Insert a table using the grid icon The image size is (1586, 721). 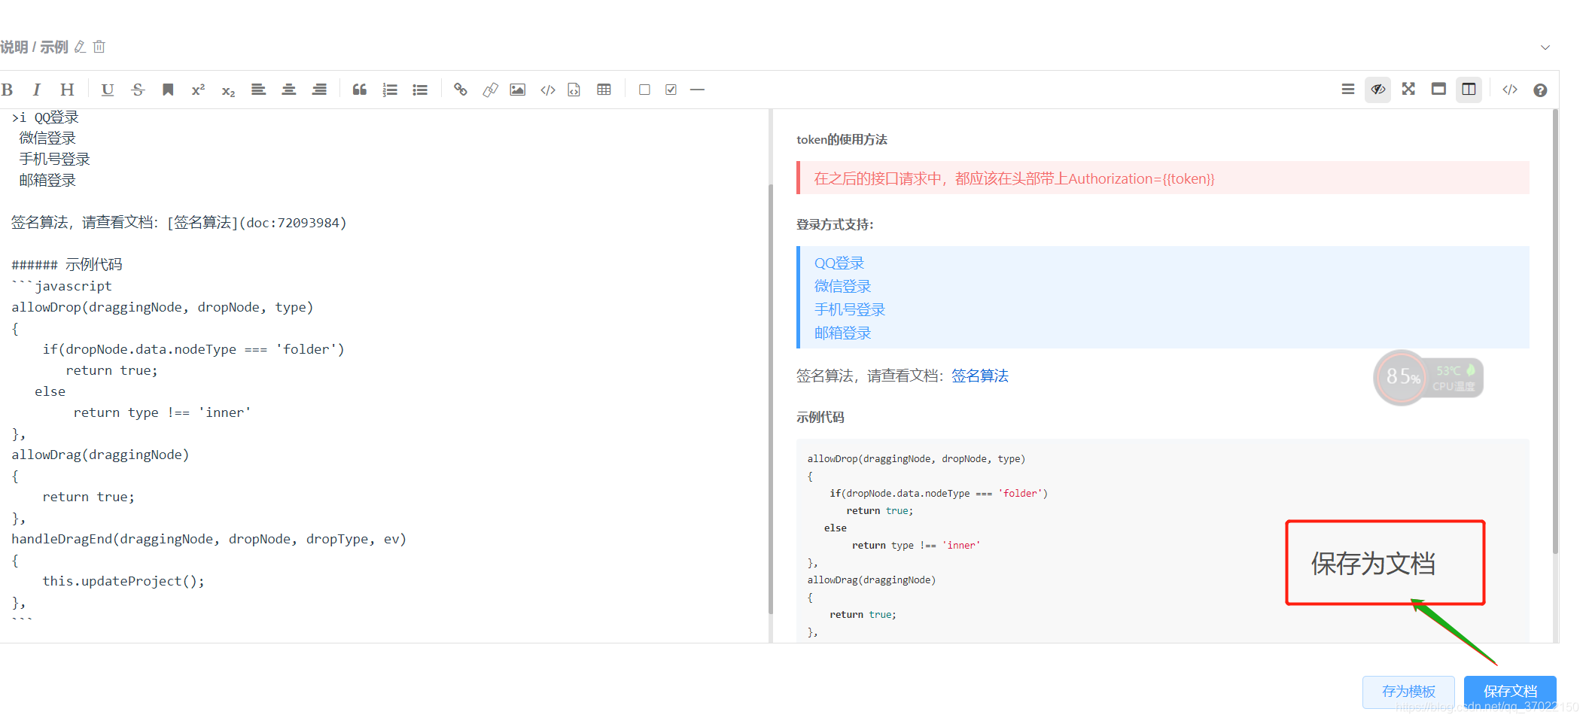[604, 90]
